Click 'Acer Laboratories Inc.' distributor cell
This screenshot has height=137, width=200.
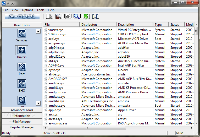click(96, 74)
